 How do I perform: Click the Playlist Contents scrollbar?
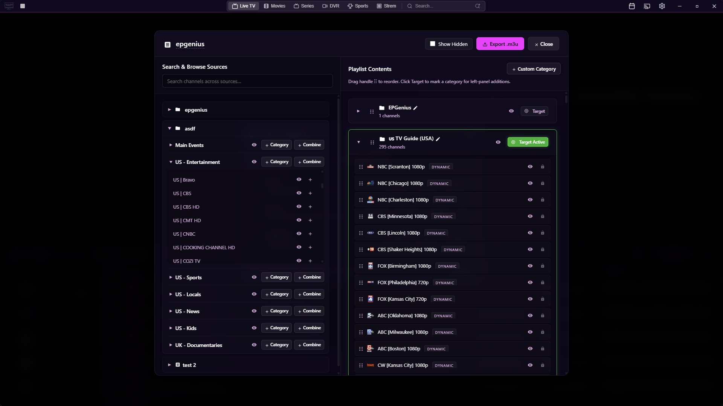tap(566, 99)
